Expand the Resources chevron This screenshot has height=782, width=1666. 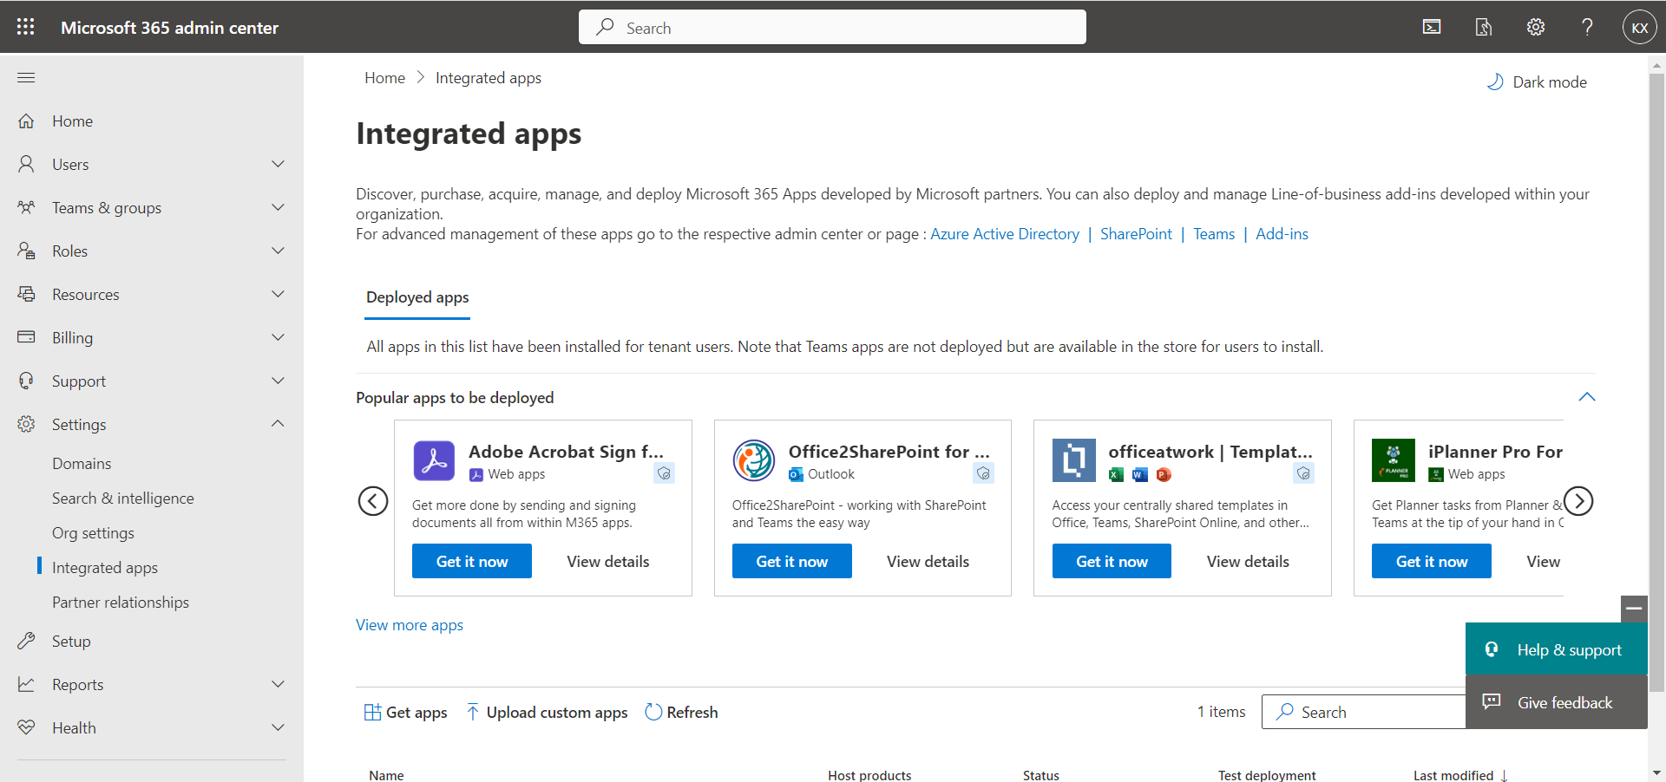click(278, 294)
